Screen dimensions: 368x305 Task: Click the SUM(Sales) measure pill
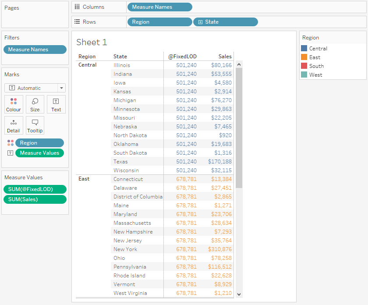coord(35,199)
